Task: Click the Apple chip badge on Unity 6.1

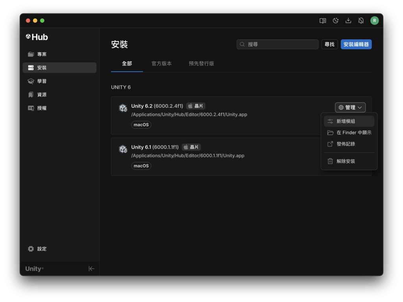Action: coord(191,147)
